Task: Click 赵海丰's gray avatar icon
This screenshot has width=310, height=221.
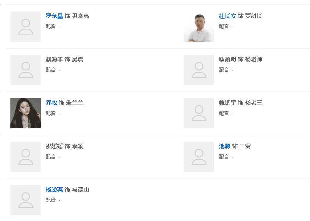Action: tap(25, 70)
